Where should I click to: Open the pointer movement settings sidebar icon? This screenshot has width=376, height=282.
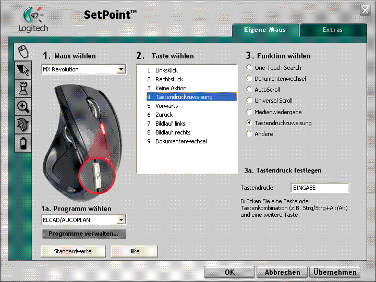pyautogui.click(x=23, y=70)
